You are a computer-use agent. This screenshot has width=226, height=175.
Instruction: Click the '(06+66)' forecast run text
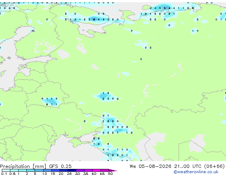pos(215,166)
